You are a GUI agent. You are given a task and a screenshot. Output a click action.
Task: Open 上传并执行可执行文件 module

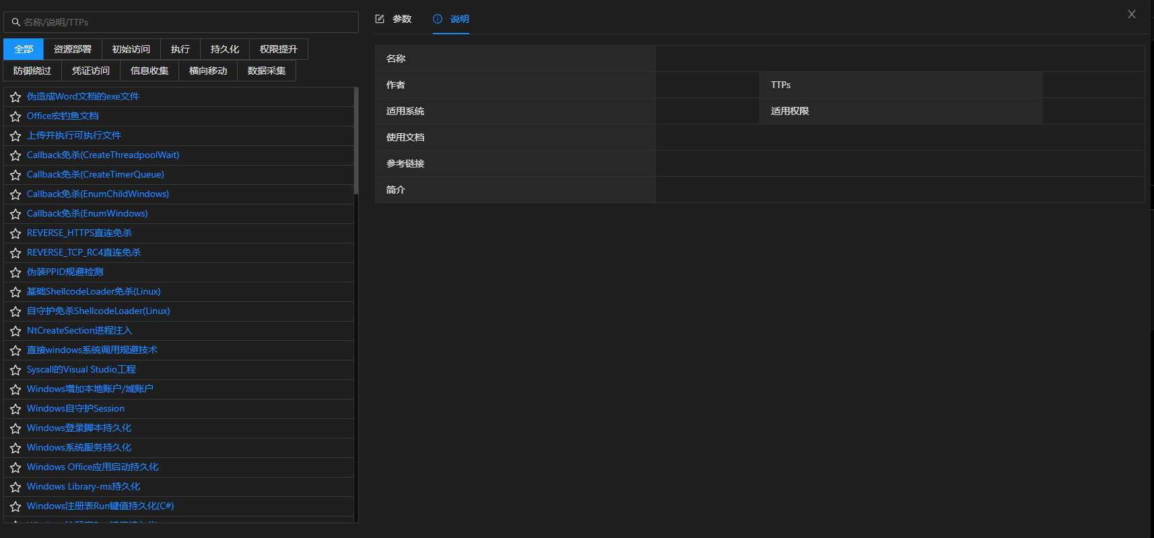click(74, 136)
